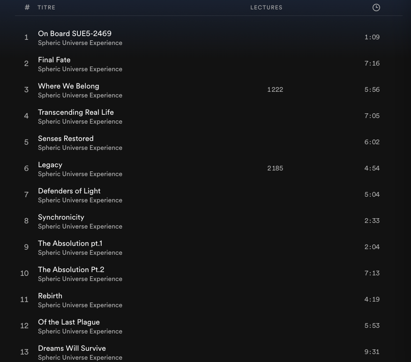Click duration 4:19 of Rebirth
Viewport: 411px width, 362px height.
pyautogui.click(x=372, y=299)
